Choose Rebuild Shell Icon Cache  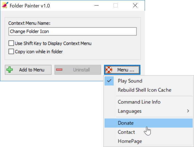pyautogui.click(x=149, y=90)
